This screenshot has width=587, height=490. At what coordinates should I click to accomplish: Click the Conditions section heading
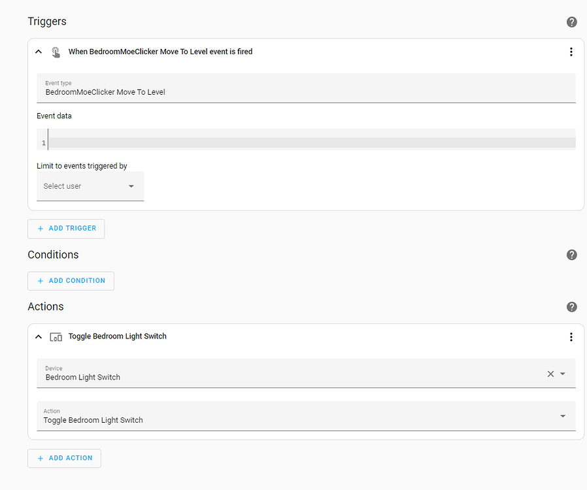tap(53, 255)
